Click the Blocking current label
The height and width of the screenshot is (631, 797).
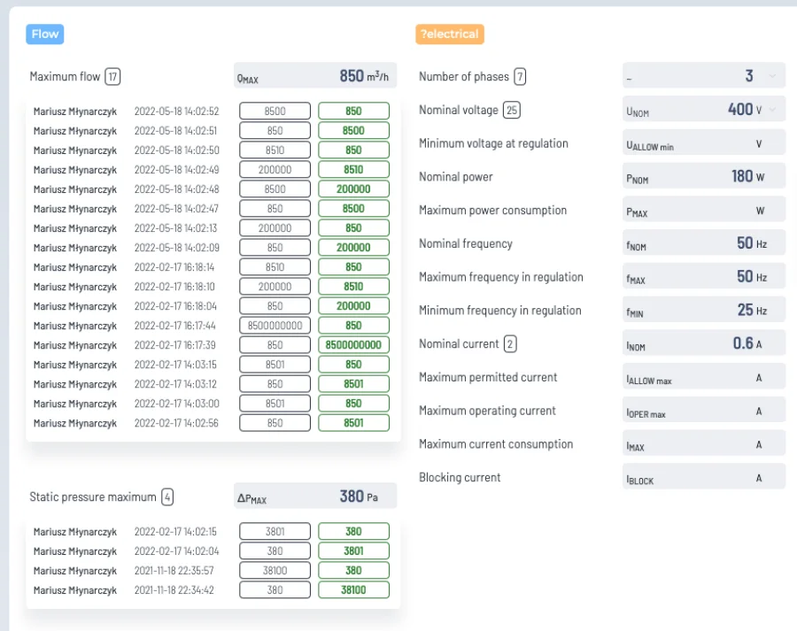click(x=460, y=478)
